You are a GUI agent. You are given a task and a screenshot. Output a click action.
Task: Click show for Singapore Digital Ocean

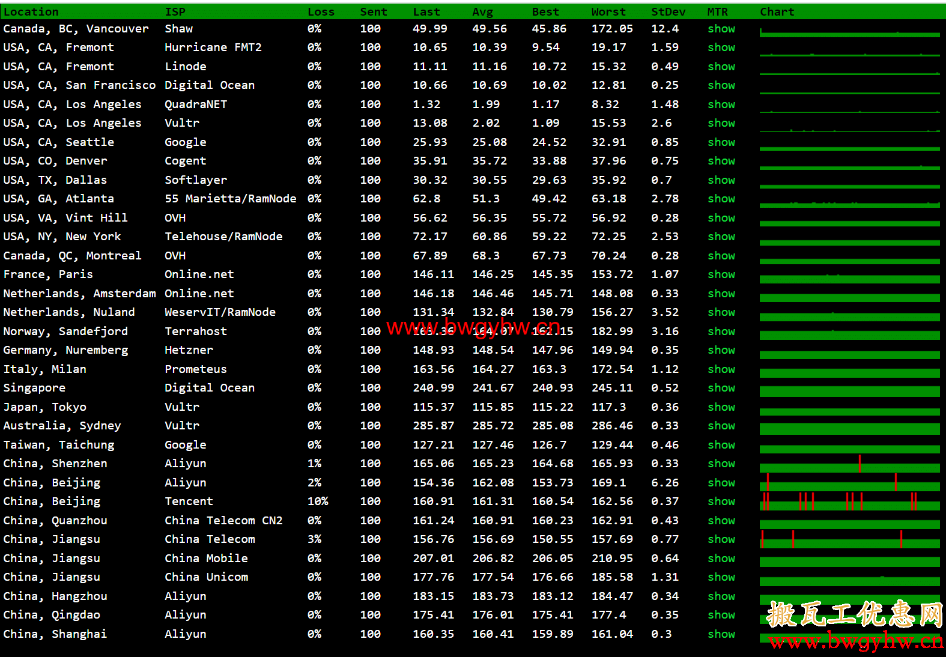pyautogui.click(x=721, y=388)
